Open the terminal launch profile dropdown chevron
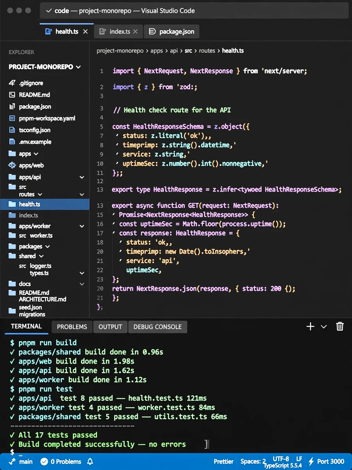Viewport: 352px width, 470px height. (x=323, y=327)
